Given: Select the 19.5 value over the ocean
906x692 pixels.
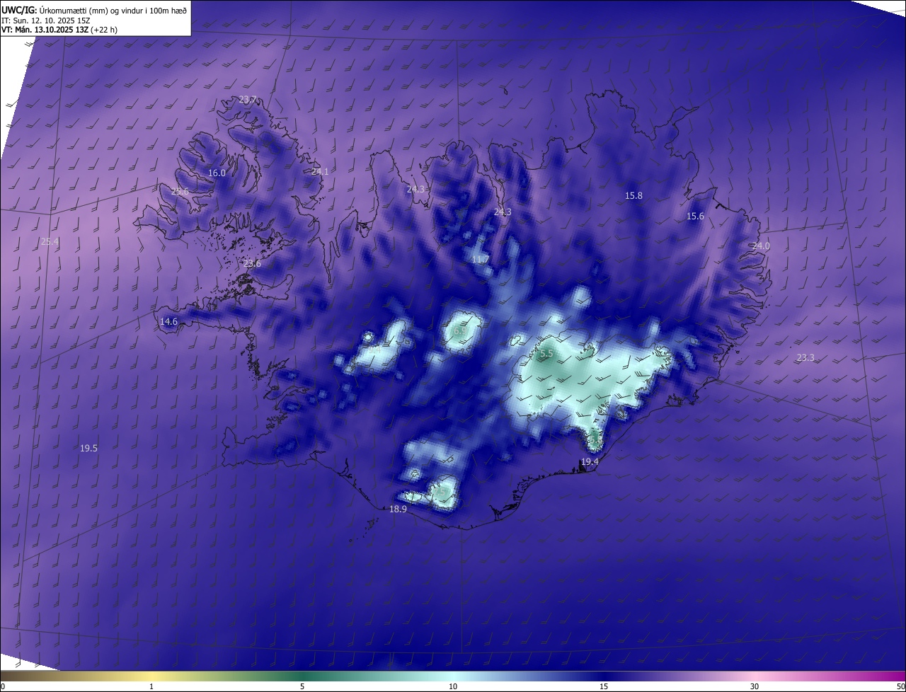Looking at the screenshot, I should pyautogui.click(x=88, y=449).
